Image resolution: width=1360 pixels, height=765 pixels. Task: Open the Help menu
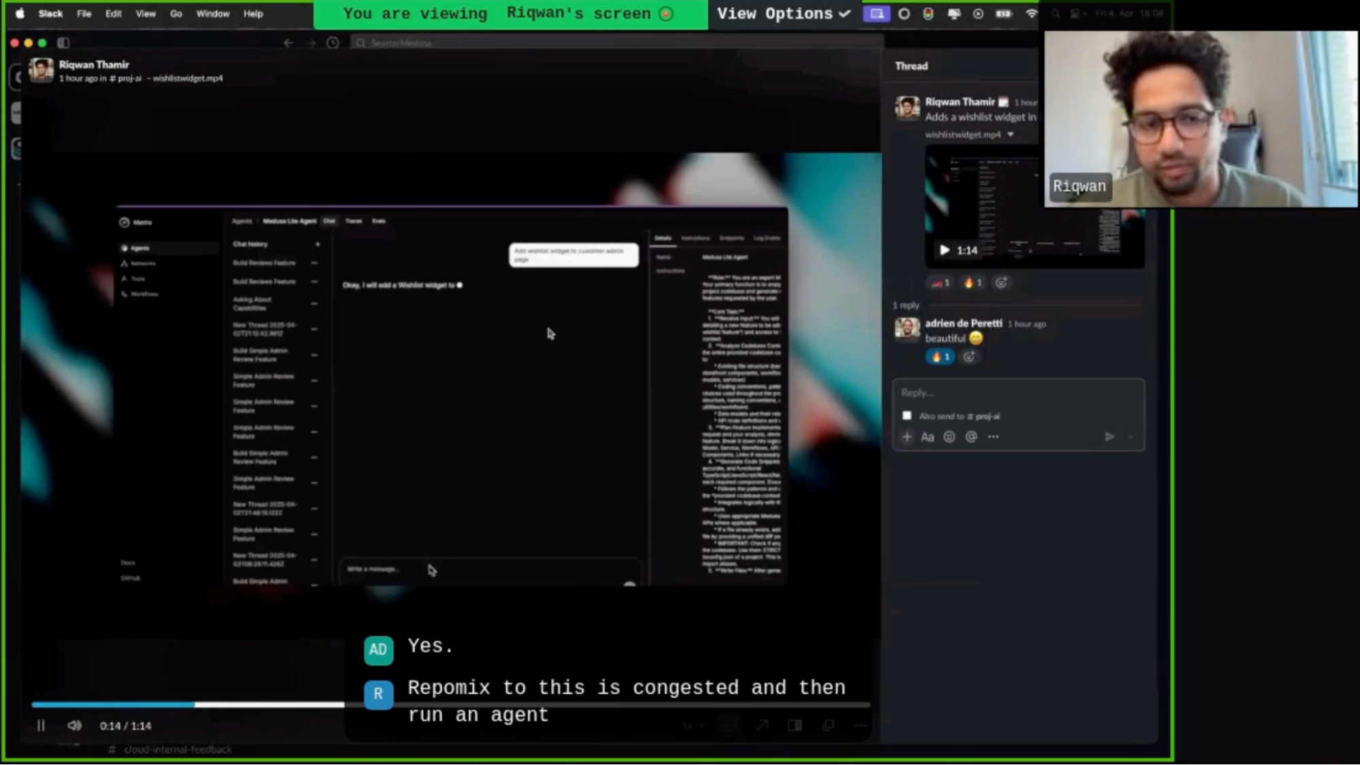click(x=253, y=14)
